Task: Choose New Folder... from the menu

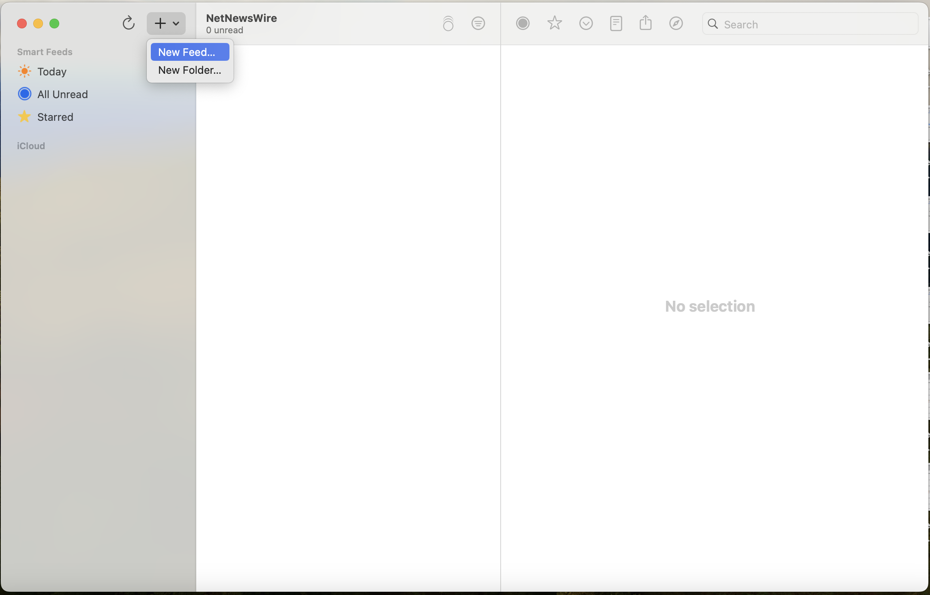Action: (x=190, y=70)
